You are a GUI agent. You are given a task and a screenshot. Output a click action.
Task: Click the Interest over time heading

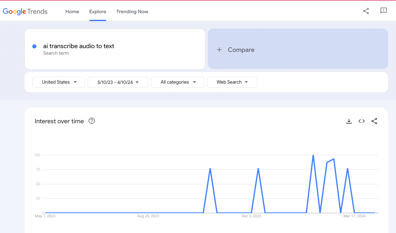59,121
